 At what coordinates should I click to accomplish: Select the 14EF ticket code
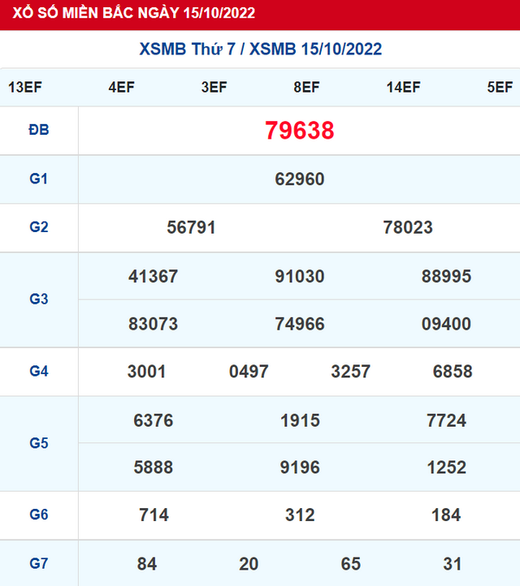(x=403, y=88)
